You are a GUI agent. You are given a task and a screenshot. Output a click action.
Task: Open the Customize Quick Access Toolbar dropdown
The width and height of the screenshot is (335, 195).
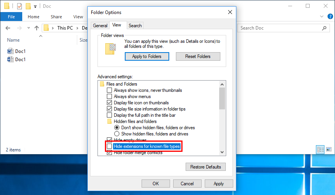click(35, 7)
